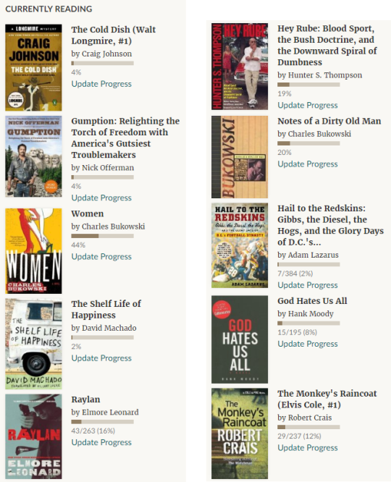Viewport: 391px width, 482px height.
Task: Update Progress for The Cold Dish
Action: (101, 84)
